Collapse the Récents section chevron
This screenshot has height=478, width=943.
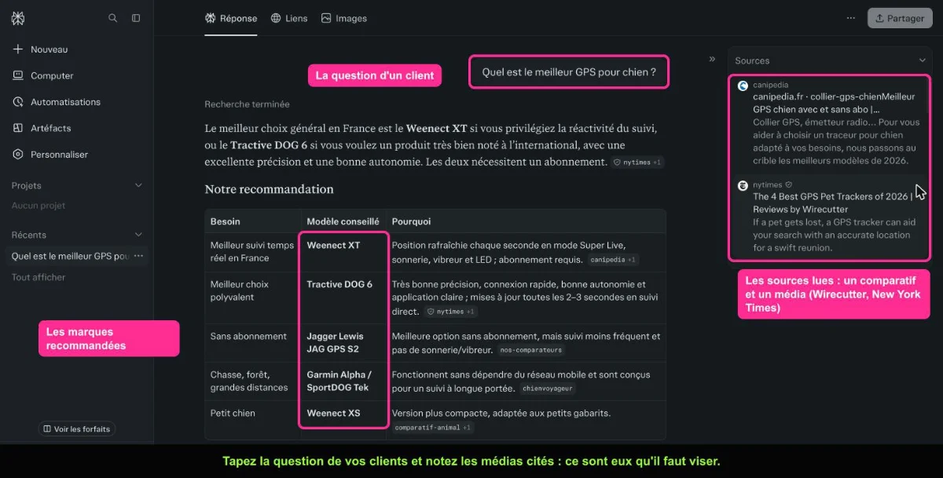click(x=139, y=235)
